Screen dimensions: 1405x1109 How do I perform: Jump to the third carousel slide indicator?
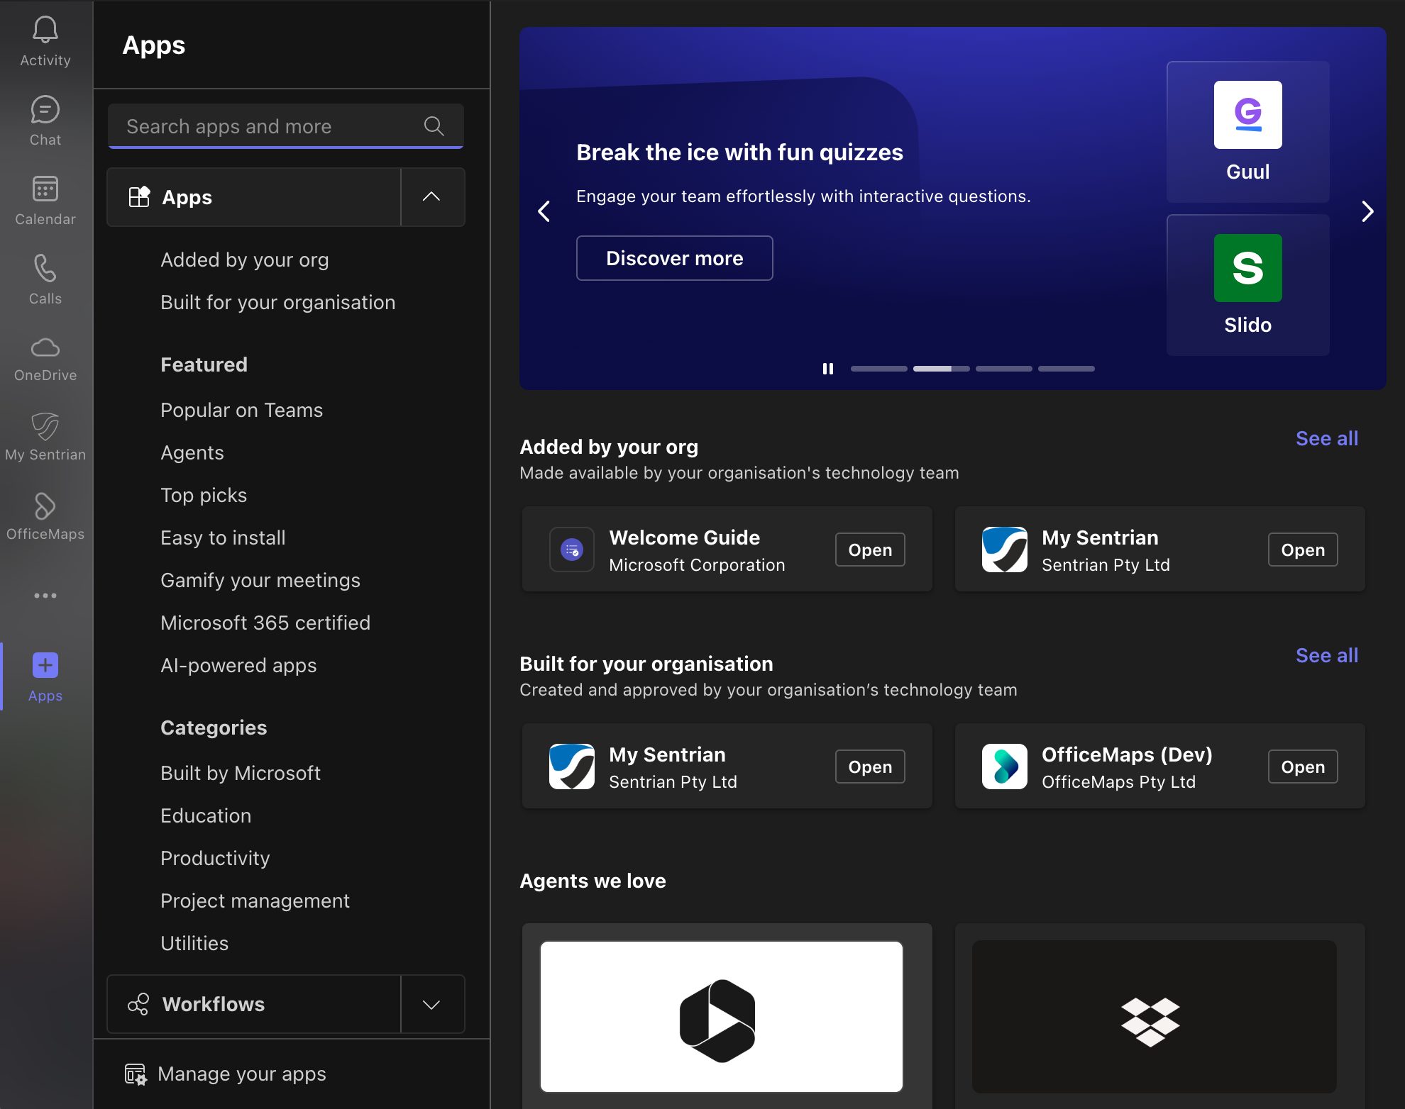pos(1004,369)
